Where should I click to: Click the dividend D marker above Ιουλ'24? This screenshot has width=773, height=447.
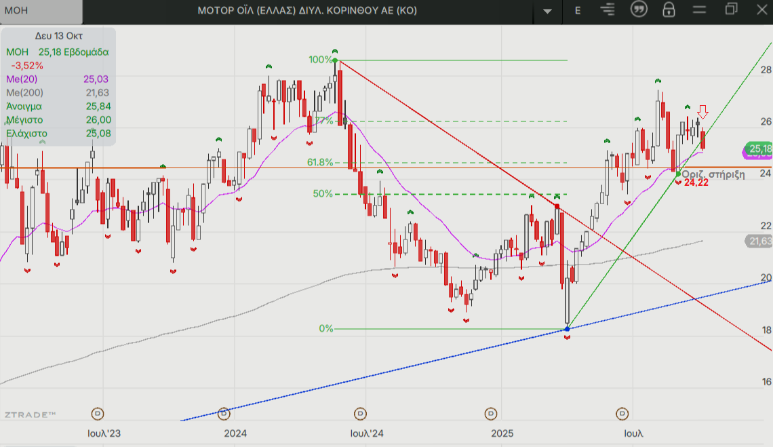360,413
